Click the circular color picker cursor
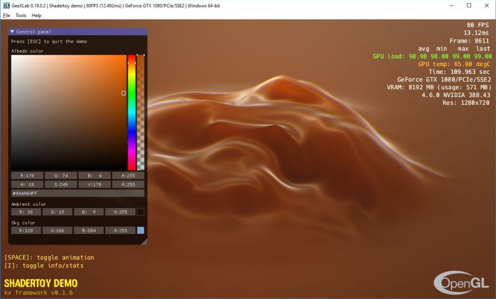Screen dimensions: 496x299 pos(123,93)
